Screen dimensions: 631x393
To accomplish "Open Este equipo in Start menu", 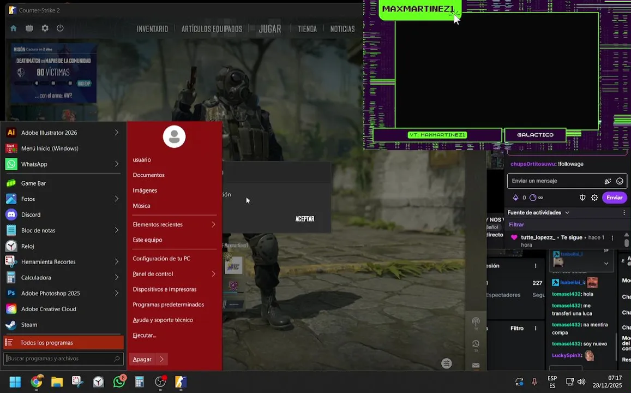I will point(147,240).
